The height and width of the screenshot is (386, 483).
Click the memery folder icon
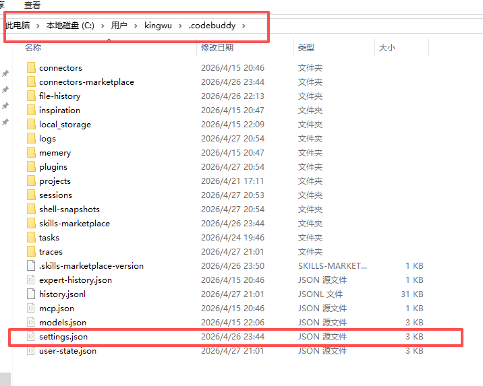(31, 152)
